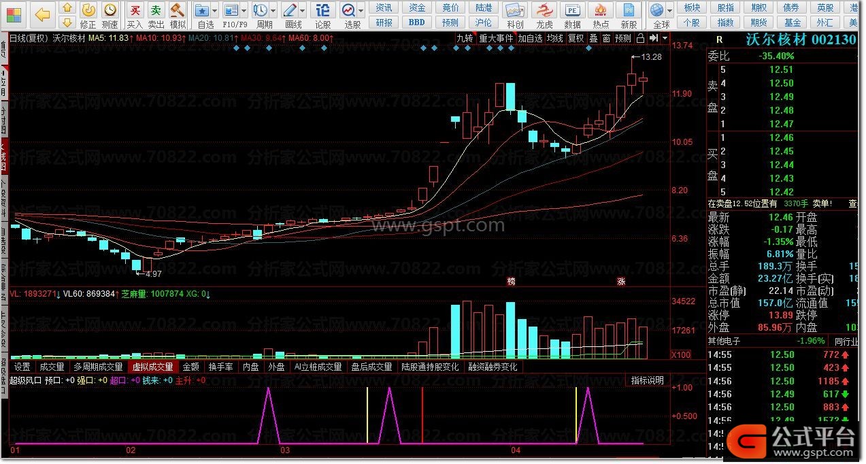866x464 pixels.
Task: Open the F10/F9 company info icon
Action: click(232, 15)
